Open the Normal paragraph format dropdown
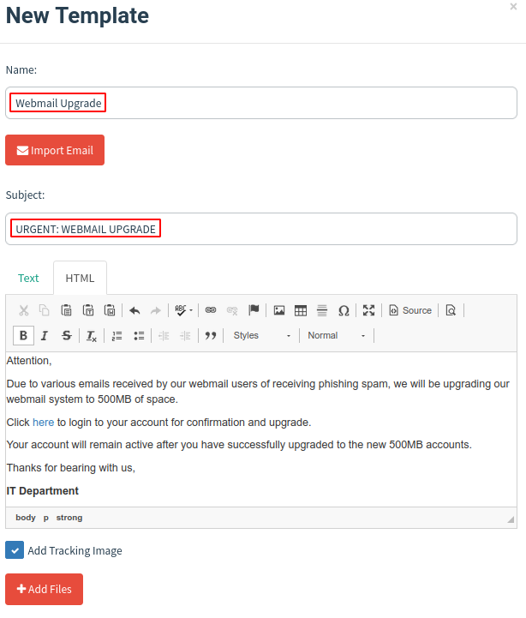This screenshot has width=526, height=618. pos(337,335)
